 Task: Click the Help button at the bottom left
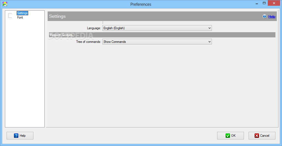coord(20,136)
